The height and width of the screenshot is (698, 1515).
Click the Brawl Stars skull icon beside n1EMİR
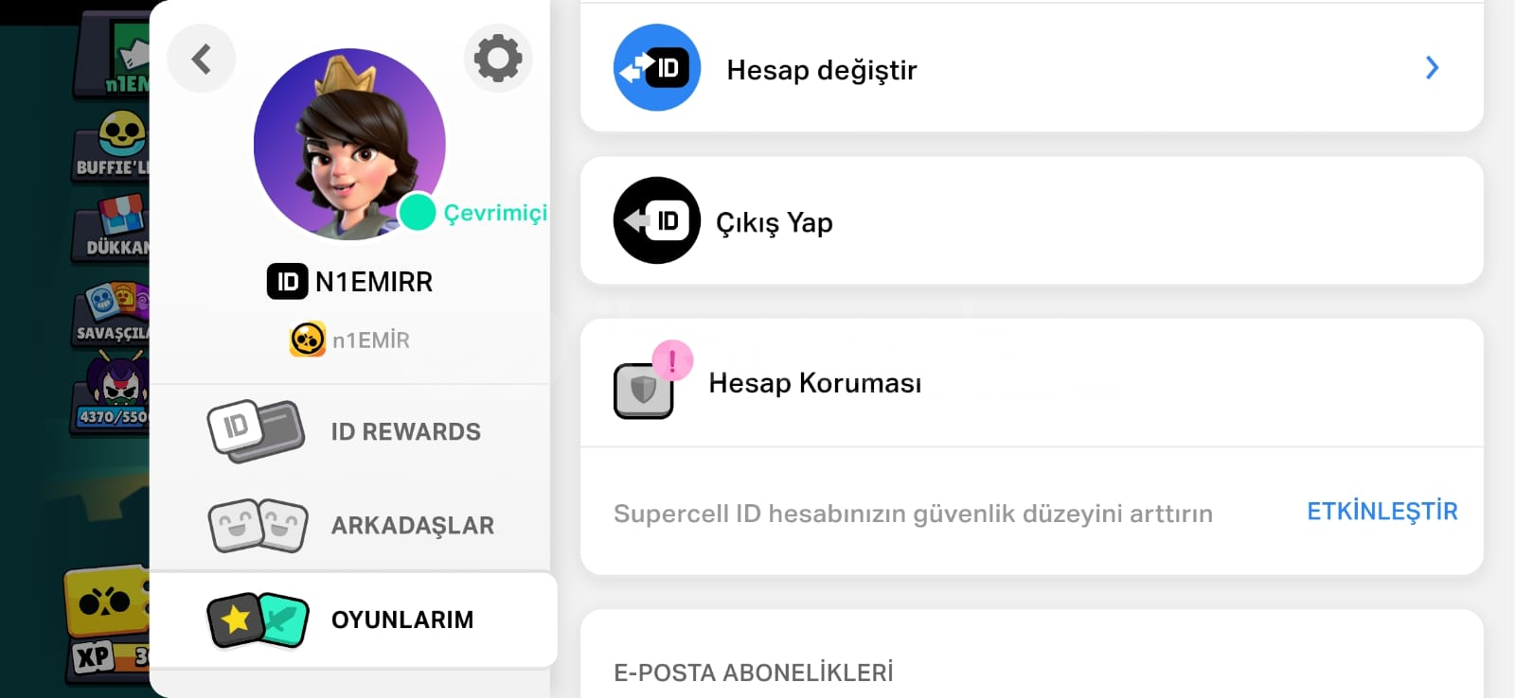click(308, 340)
